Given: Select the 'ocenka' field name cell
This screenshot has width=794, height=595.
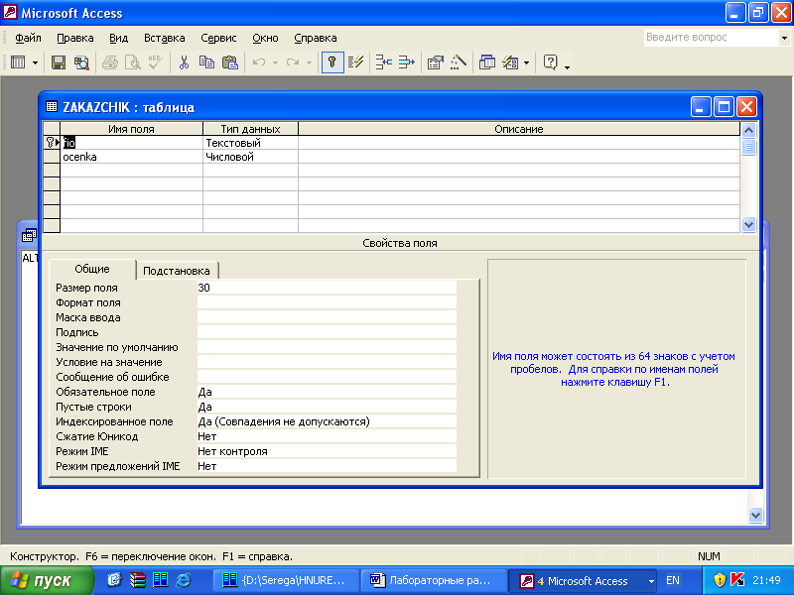Looking at the screenshot, I should (132, 157).
